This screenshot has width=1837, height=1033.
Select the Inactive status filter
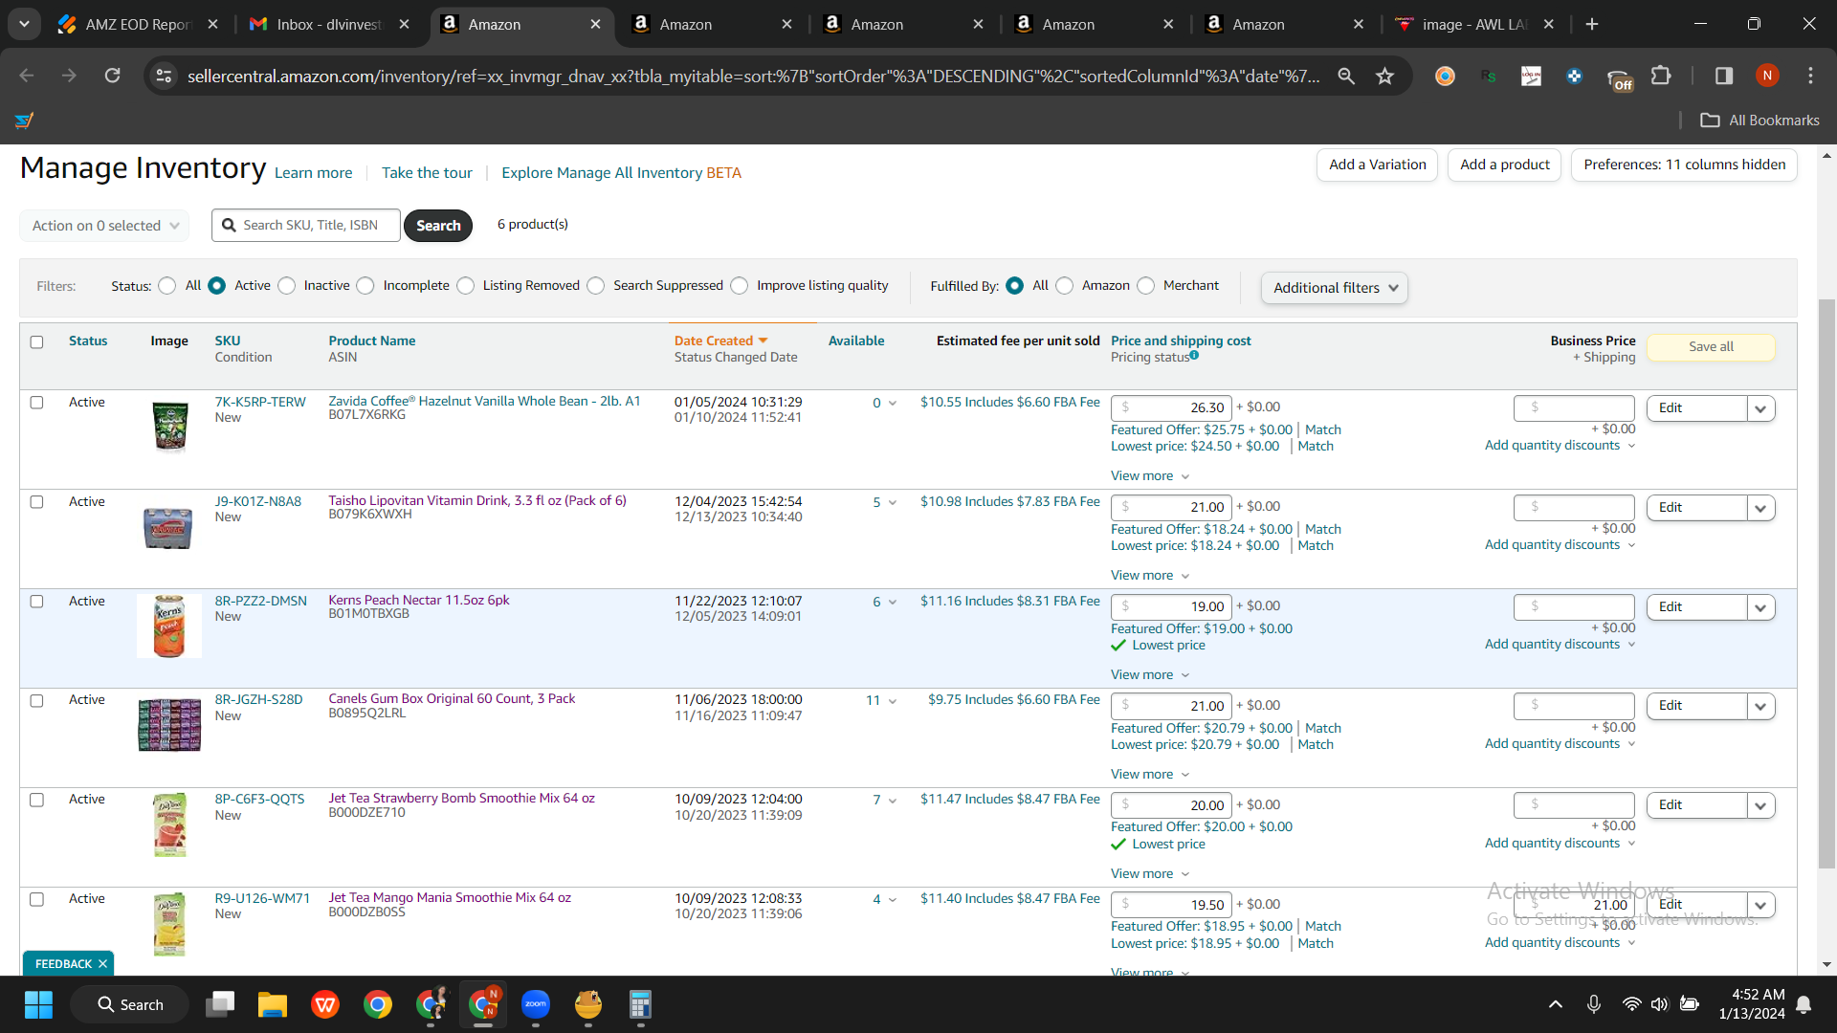click(x=287, y=286)
